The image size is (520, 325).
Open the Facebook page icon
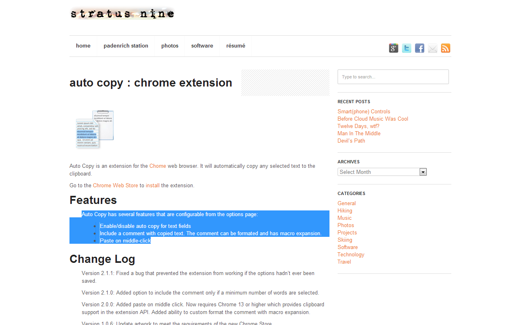419,48
